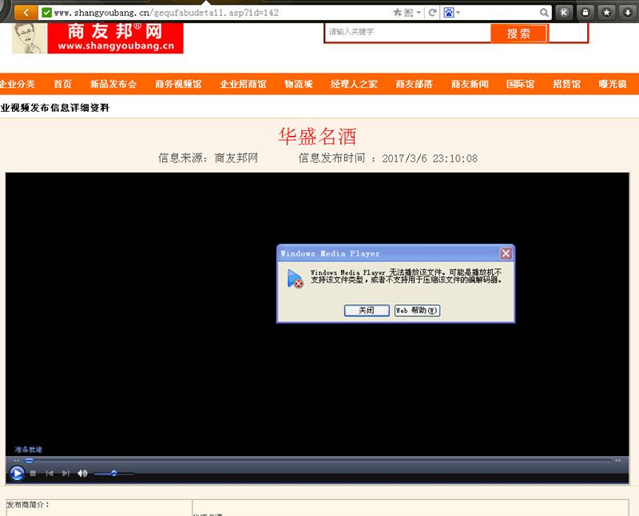
Task: Click the fast-forward arrows at seek bar end
Action: pyautogui.click(x=617, y=461)
